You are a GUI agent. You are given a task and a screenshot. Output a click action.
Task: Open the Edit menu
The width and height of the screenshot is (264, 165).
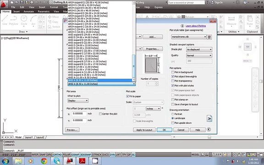point(22,7)
